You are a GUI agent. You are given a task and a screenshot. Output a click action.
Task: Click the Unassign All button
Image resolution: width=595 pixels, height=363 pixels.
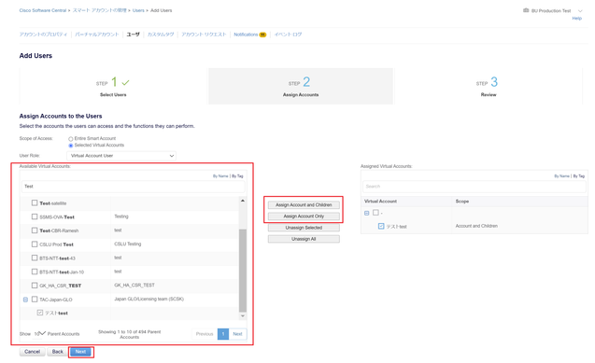304,239
